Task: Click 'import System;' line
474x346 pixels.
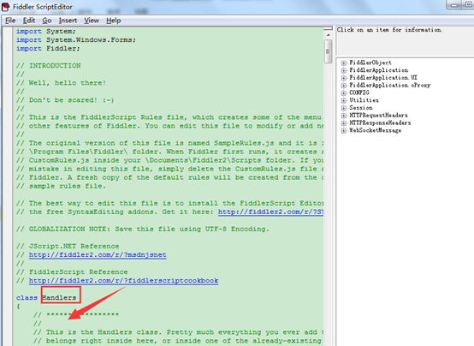Action: pos(46,32)
